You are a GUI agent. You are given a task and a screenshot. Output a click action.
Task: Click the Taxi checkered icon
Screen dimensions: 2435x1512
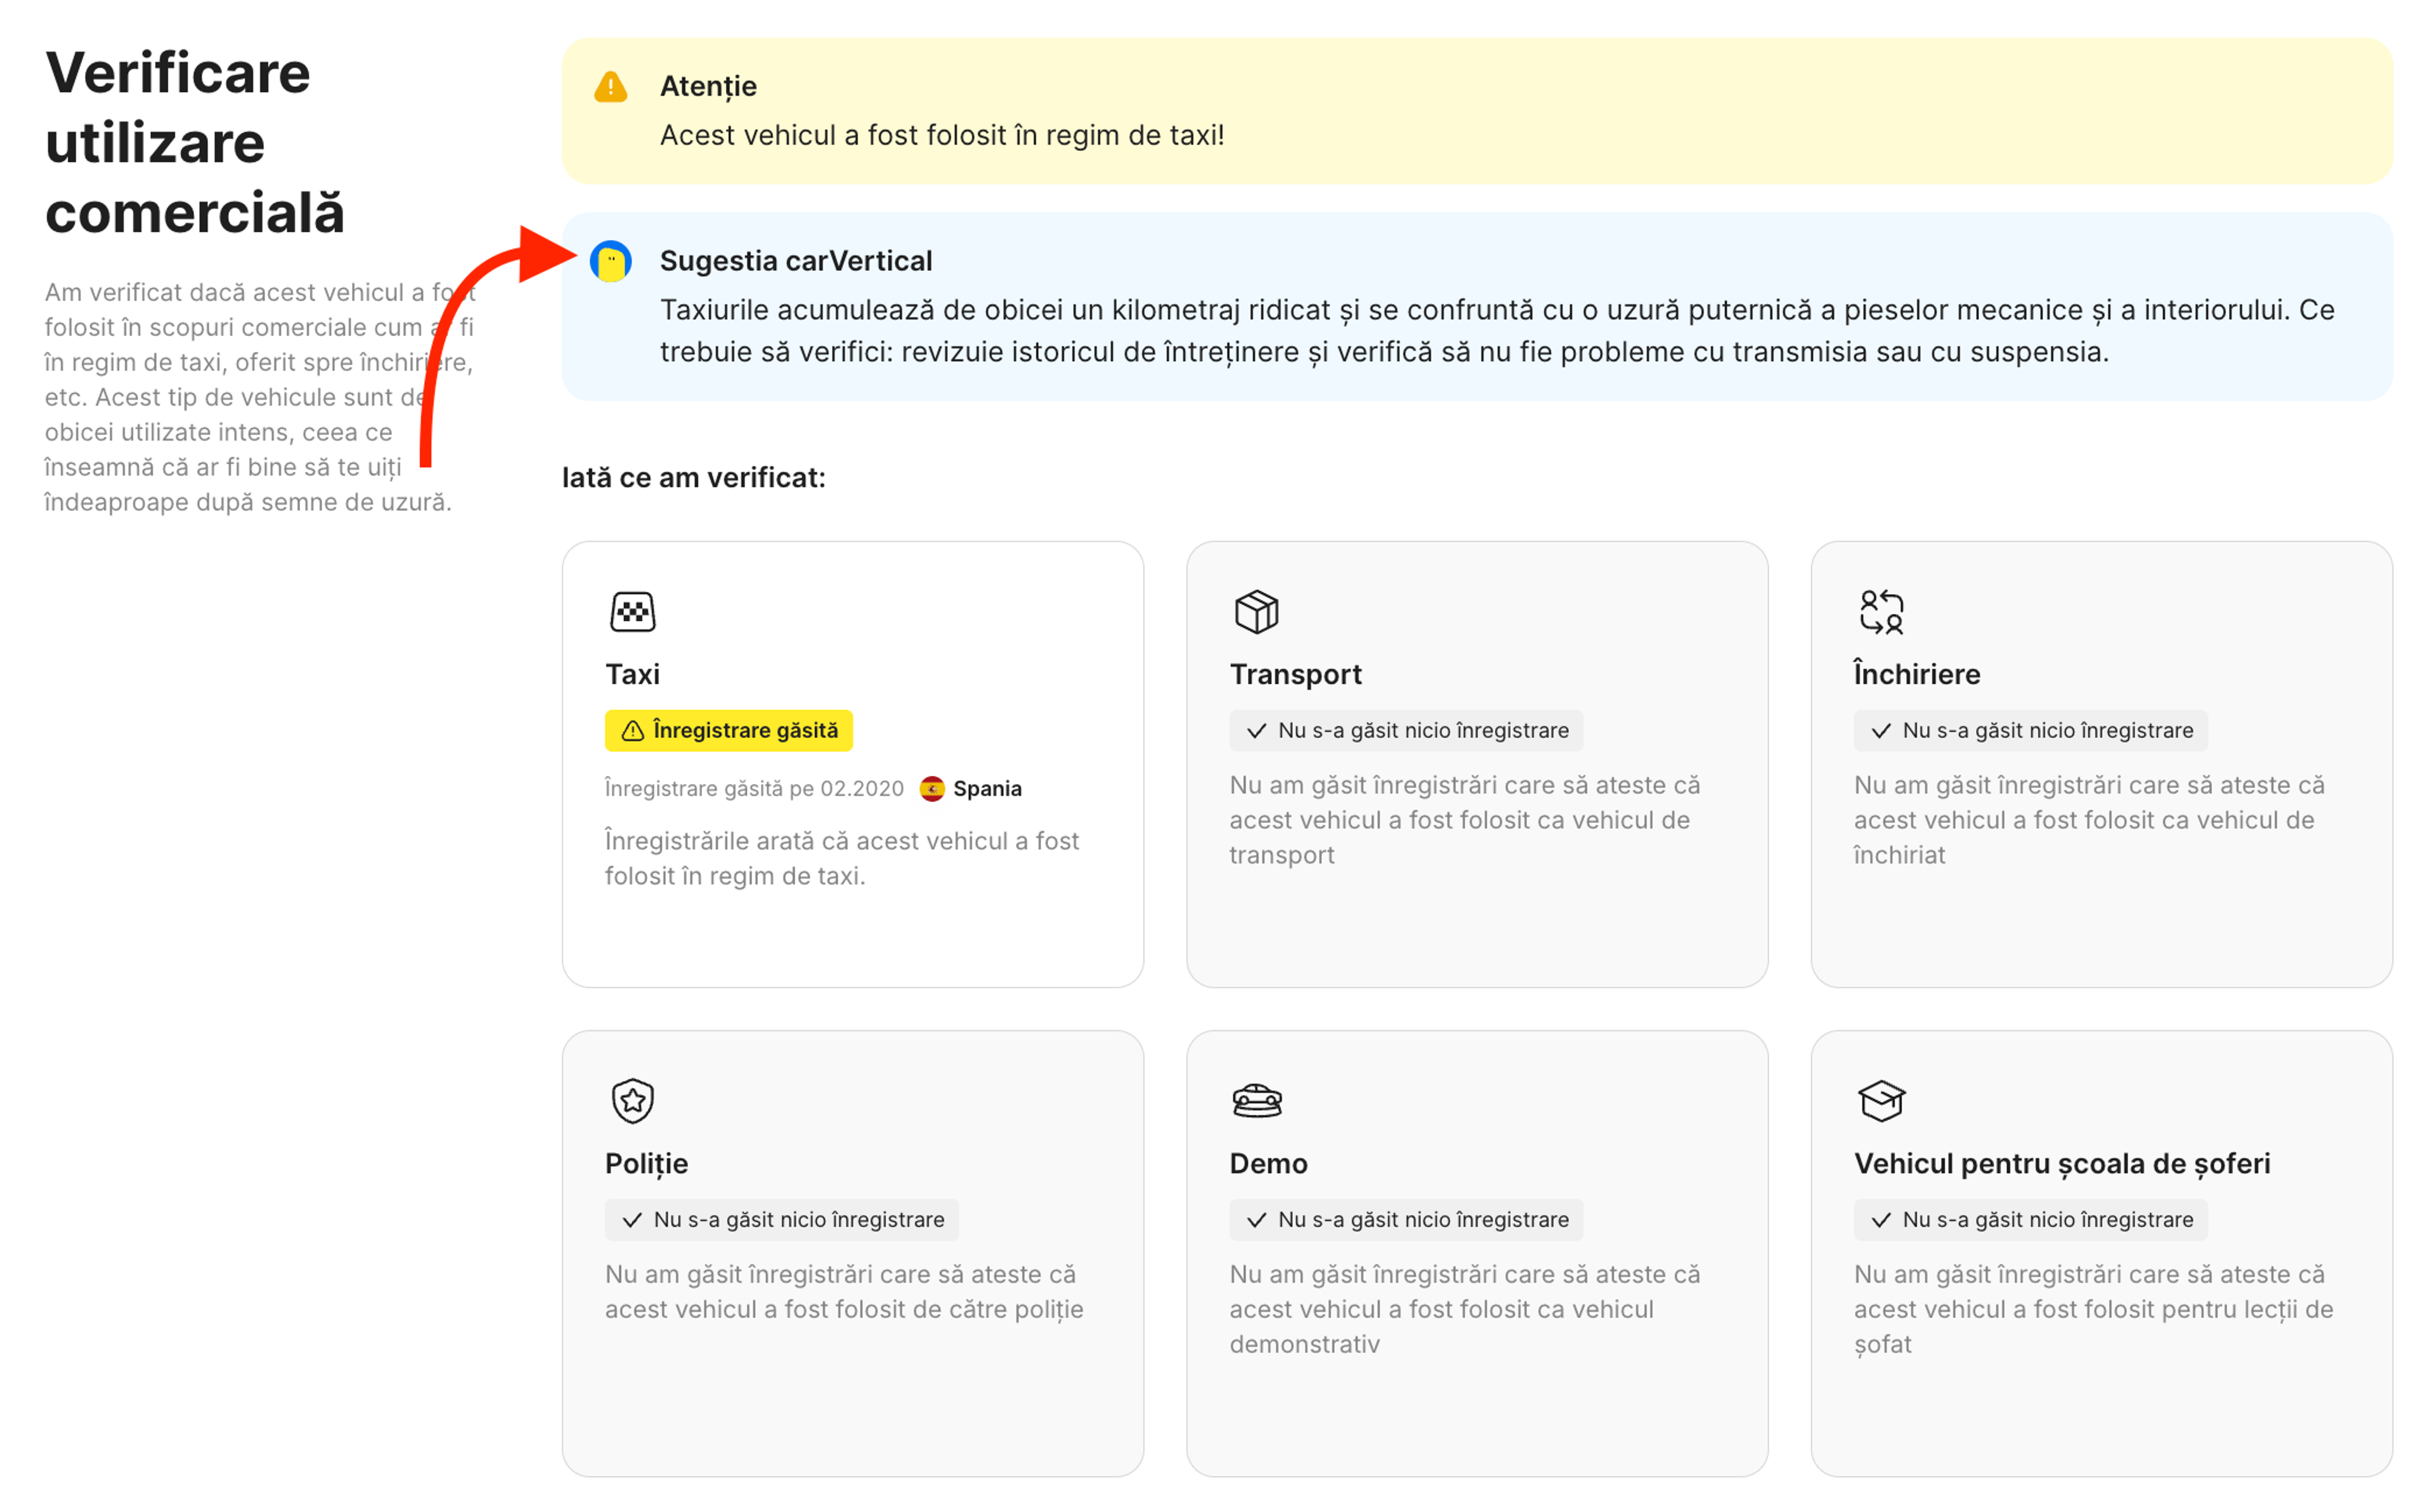click(632, 612)
